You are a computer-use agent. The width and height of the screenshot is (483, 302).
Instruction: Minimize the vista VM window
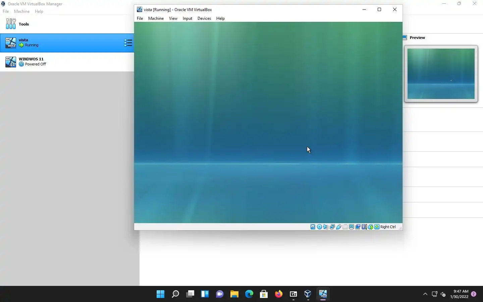(x=364, y=9)
